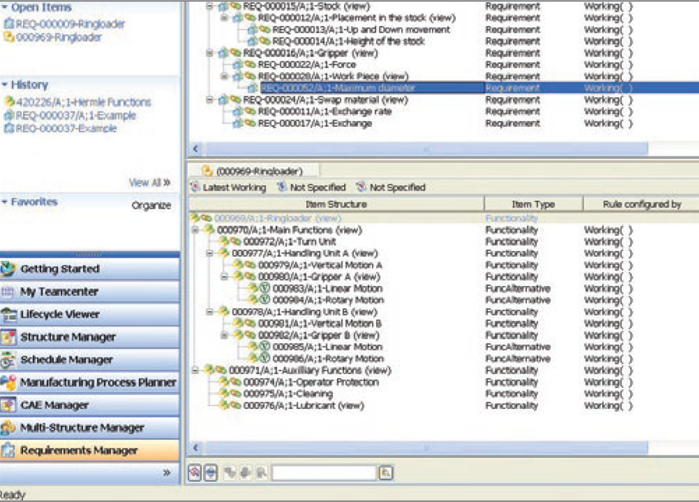Click the Getting Started globe icon
This screenshot has height=502, width=699.
click(8, 269)
